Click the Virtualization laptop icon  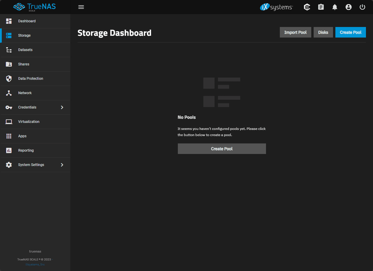click(9, 121)
